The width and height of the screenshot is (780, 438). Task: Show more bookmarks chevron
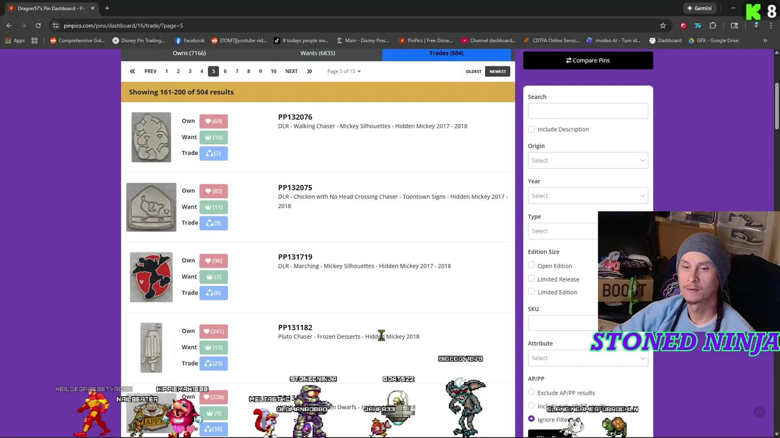[765, 41]
